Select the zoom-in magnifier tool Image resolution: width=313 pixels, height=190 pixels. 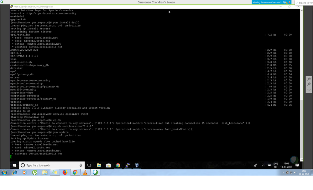[x=309, y=79]
